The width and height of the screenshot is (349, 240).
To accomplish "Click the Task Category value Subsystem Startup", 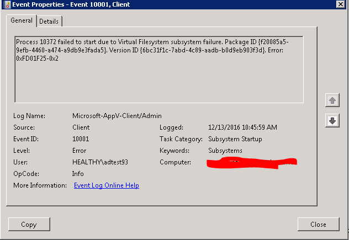I will 235,139.
